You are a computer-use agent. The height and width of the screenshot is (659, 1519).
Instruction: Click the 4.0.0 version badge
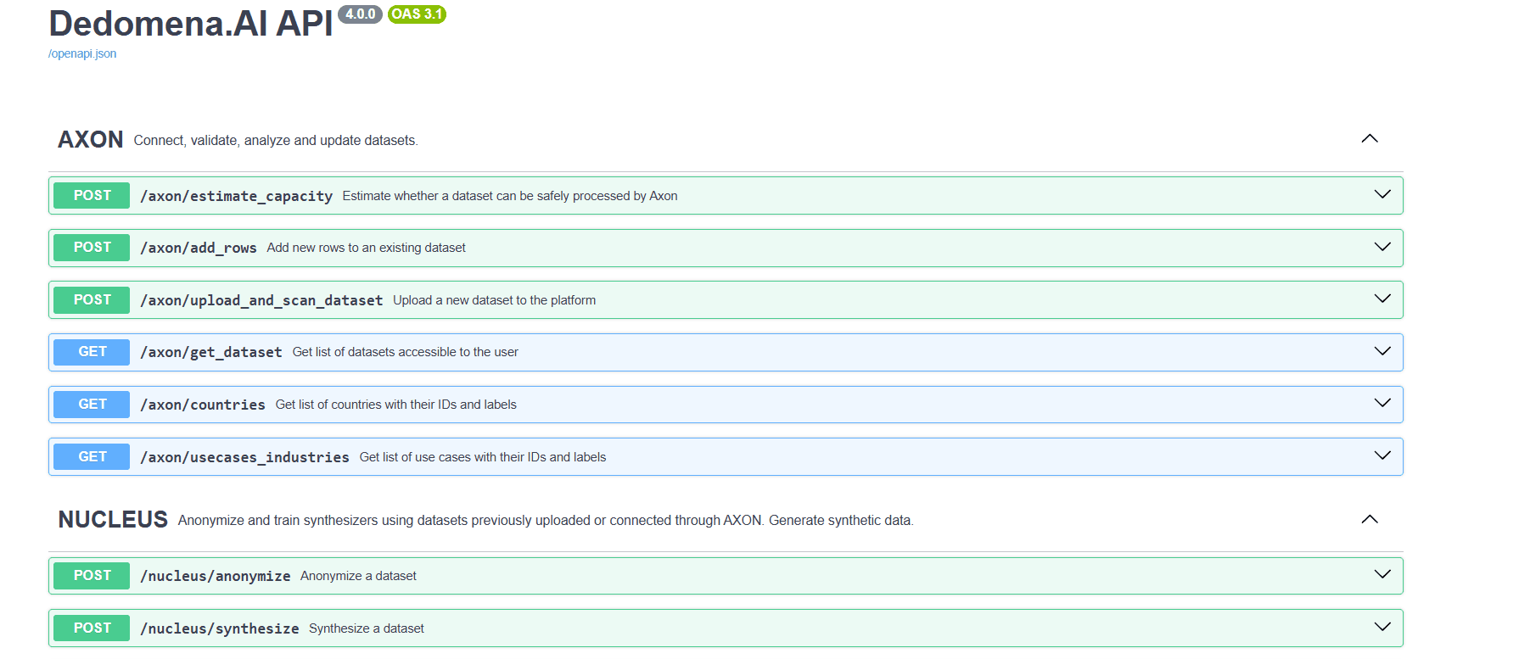[x=361, y=14]
